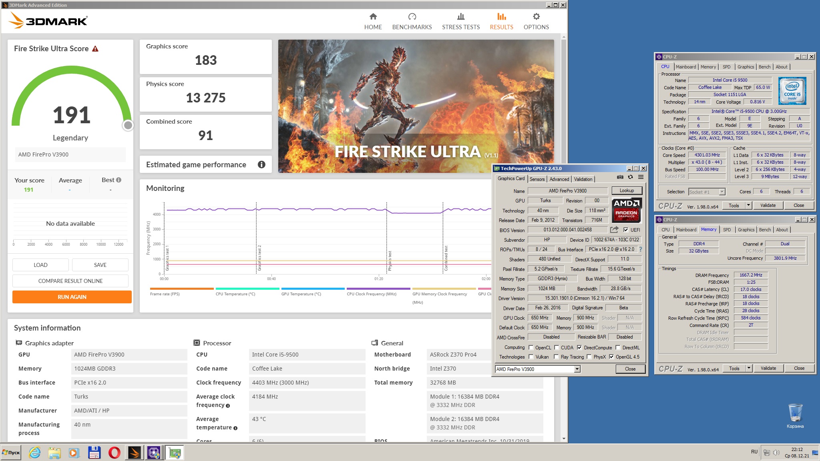Viewport: 820px width, 461px height.
Task: Open the Recycle Bin on the desktop
Action: point(795,415)
